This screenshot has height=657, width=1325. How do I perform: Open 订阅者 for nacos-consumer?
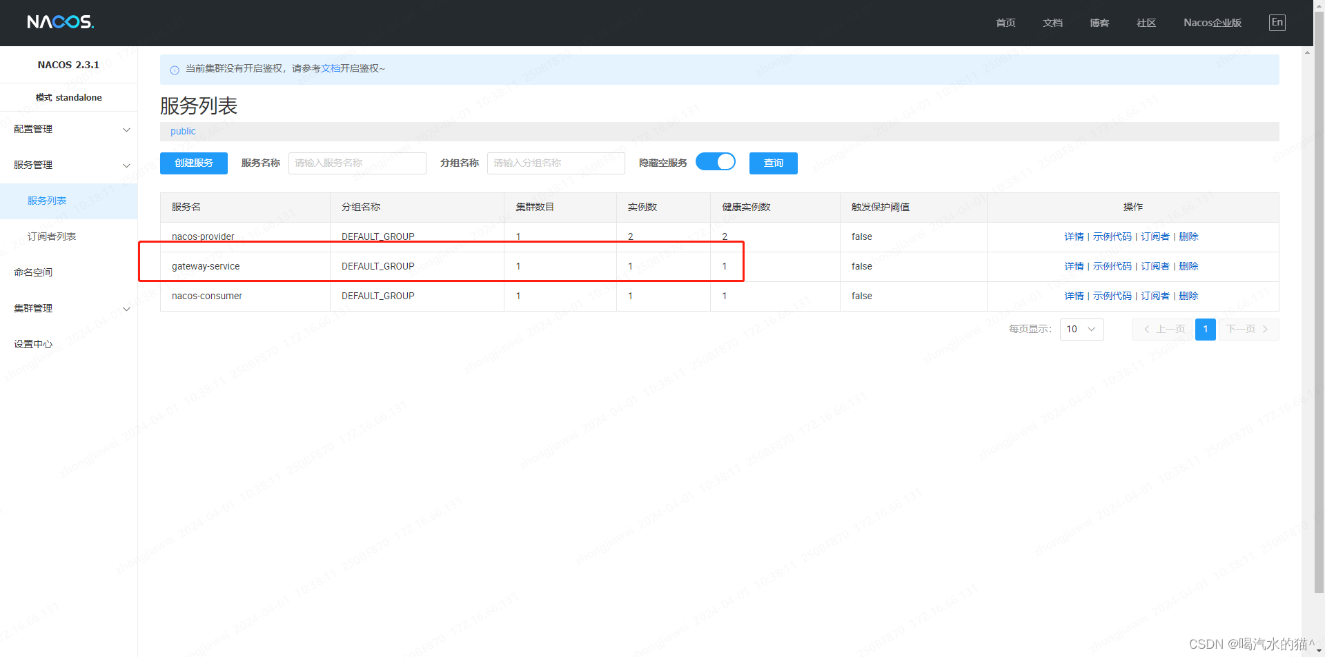point(1155,296)
